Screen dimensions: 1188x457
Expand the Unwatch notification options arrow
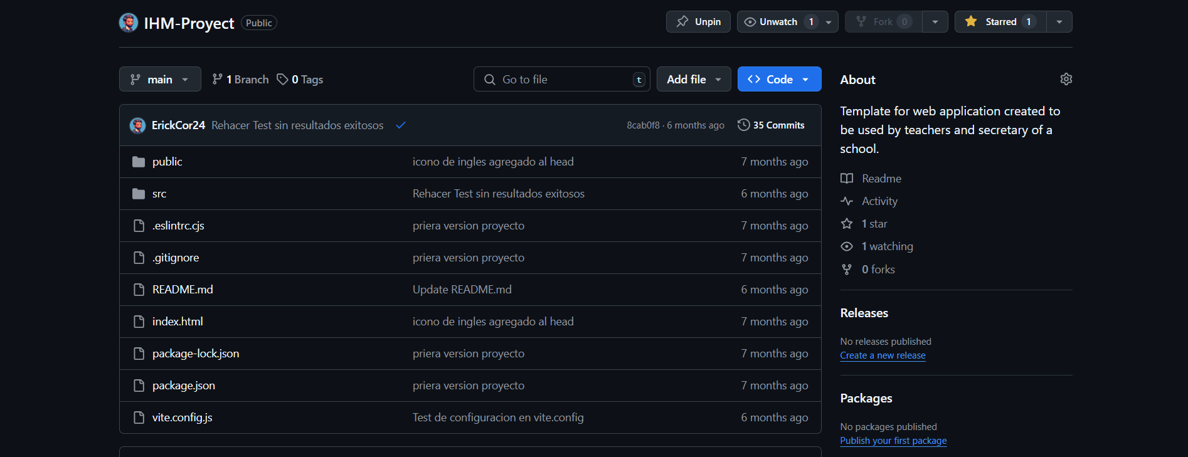point(829,22)
